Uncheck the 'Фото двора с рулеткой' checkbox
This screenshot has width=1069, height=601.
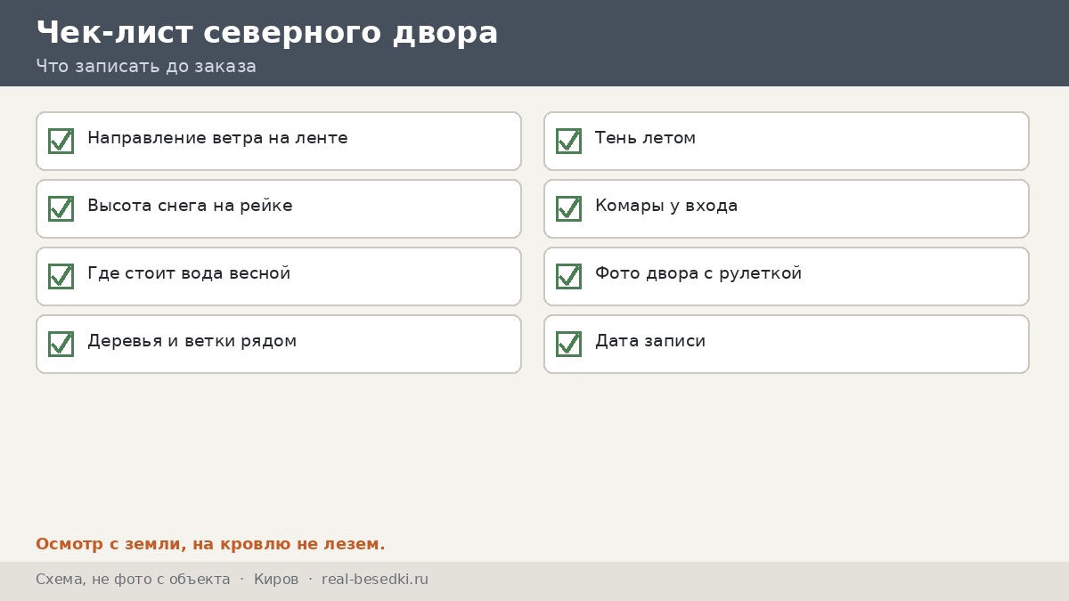568,276
